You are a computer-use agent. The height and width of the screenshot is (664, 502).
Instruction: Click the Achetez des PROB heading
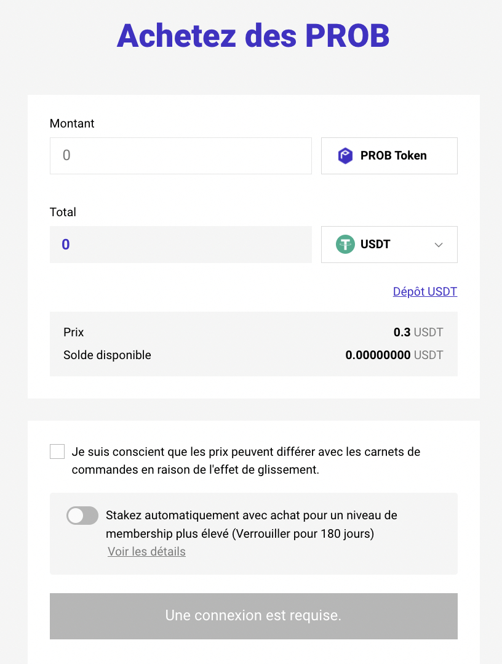pyautogui.click(x=253, y=36)
